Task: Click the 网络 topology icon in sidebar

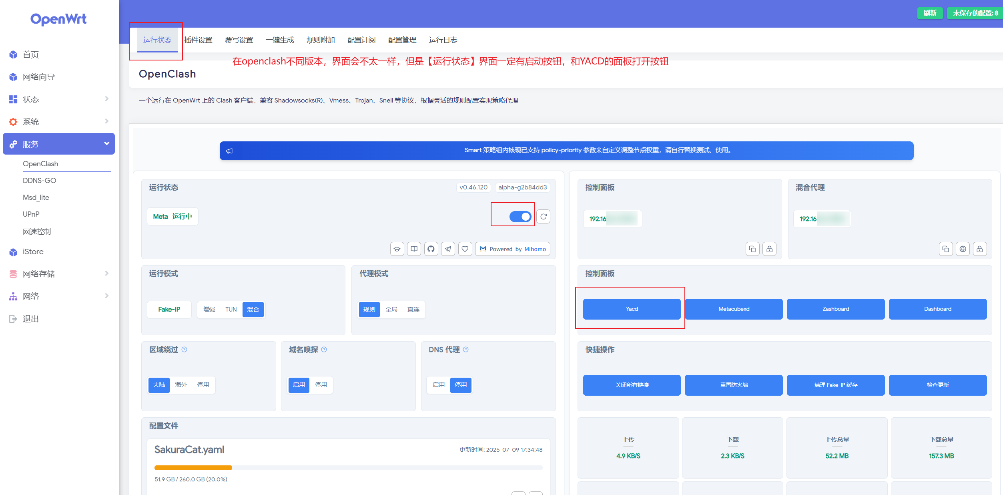Action: pos(13,296)
